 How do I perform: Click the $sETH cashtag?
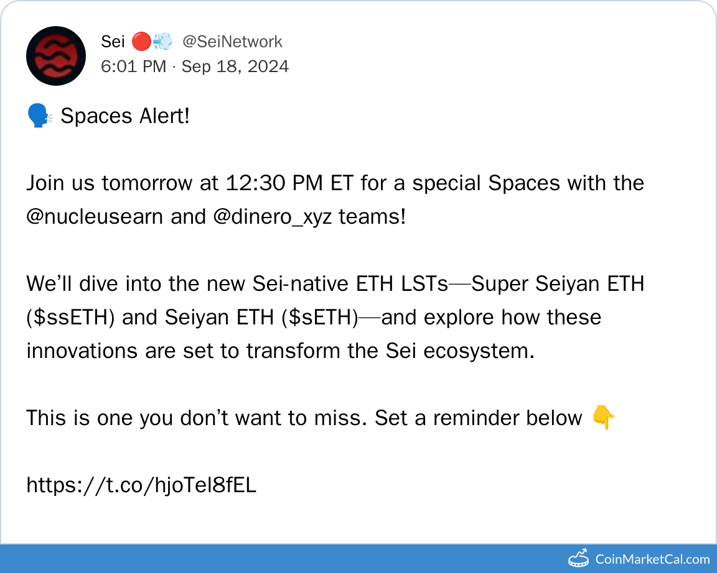[320, 318]
